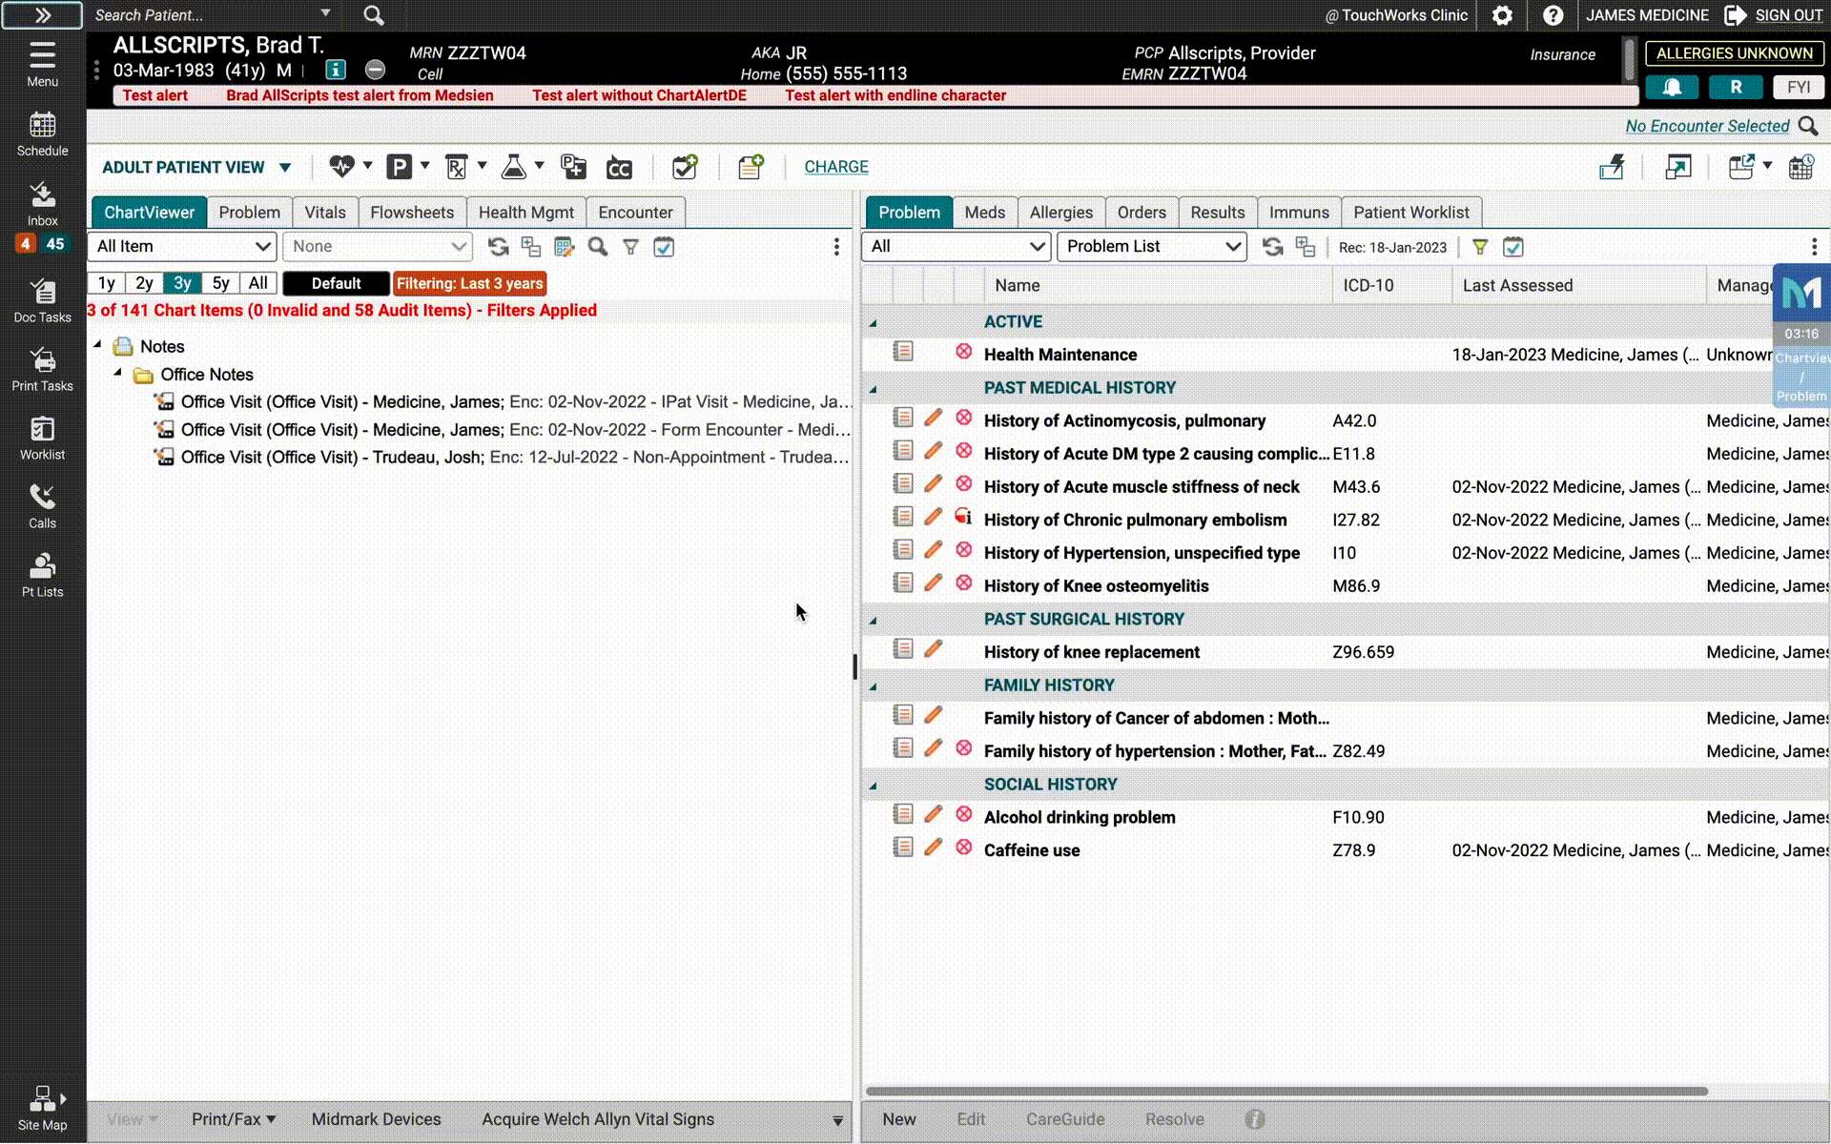This screenshot has width=1831, height=1144.
Task: Click the refresh icon in ChartViewer toolbar
Action: [x=498, y=247]
